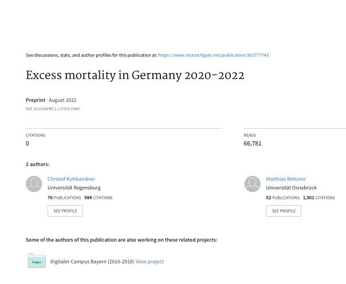Viewport: 346px width, 284px height.
Task: Click 52 PUBLICATIONS under Reitzner
Action: (x=283, y=198)
